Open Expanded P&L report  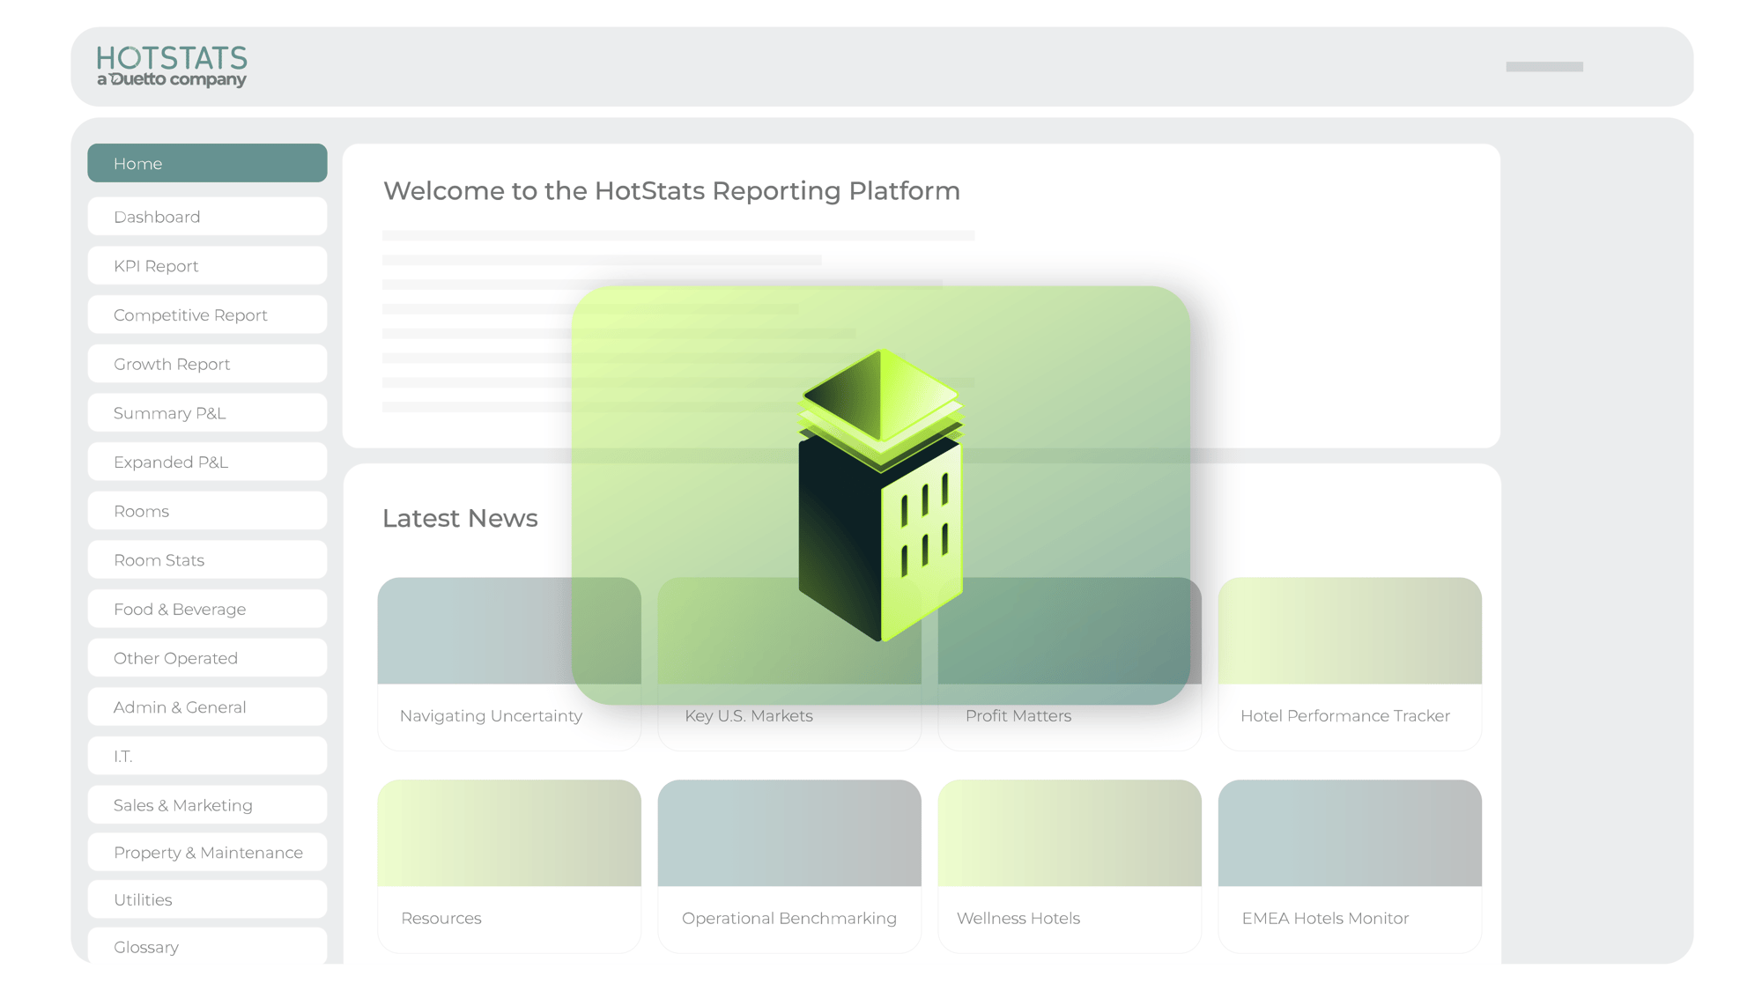pos(207,462)
